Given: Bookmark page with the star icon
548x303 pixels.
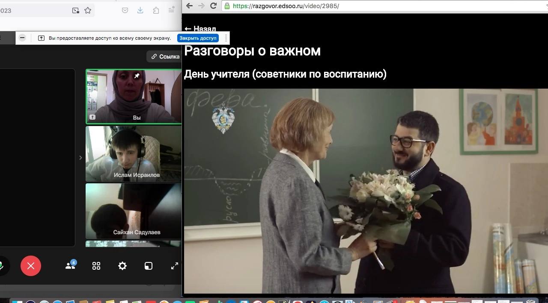Looking at the screenshot, I should click(x=88, y=11).
